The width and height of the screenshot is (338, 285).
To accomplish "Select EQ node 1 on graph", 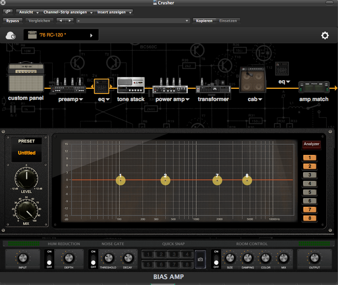I will tap(121, 180).
